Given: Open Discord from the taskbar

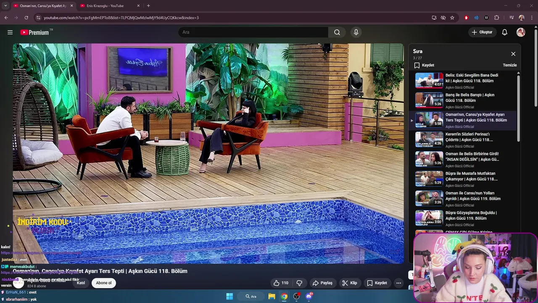Looking at the screenshot, I should [309, 296].
